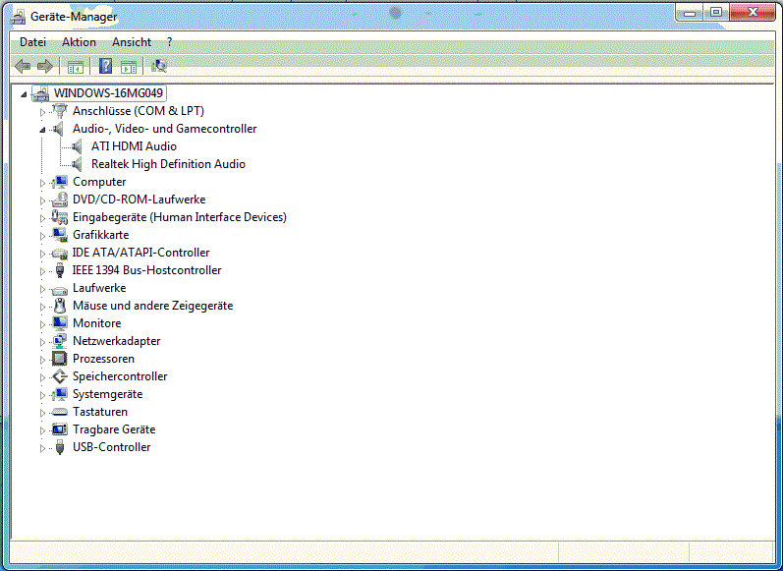Click the Systemgeräte icon
The image size is (783, 571).
point(60,394)
